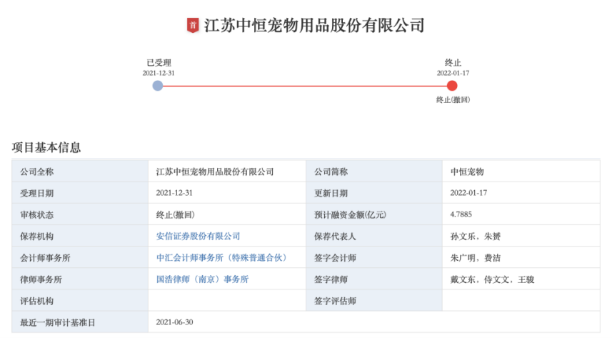Open the 安信证券股份有限公司 sponsor link
This screenshot has width=612, height=338.
(x=198, y=236)
